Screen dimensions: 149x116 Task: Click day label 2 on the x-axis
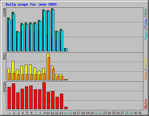[x=14, y=113]
